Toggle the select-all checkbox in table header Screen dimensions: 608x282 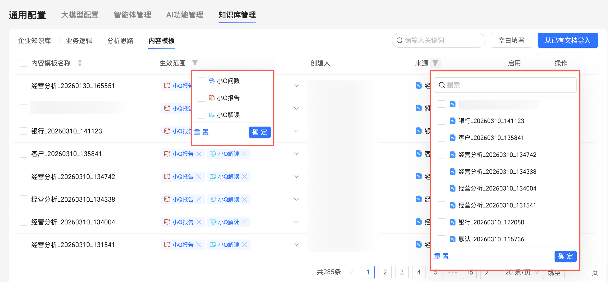(x=24, y=63)
